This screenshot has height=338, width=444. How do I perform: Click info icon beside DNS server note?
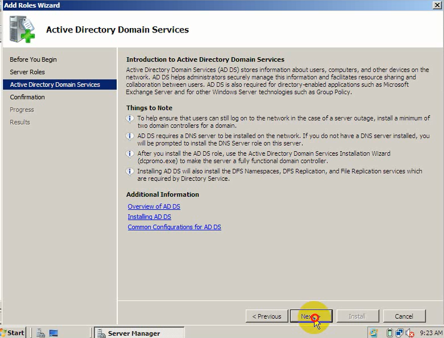click(x=130, y=137)
